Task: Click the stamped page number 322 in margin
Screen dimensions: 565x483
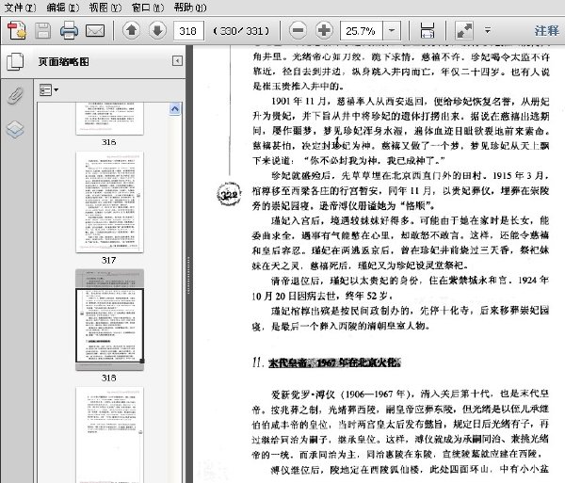Action: tap(229, 195)
